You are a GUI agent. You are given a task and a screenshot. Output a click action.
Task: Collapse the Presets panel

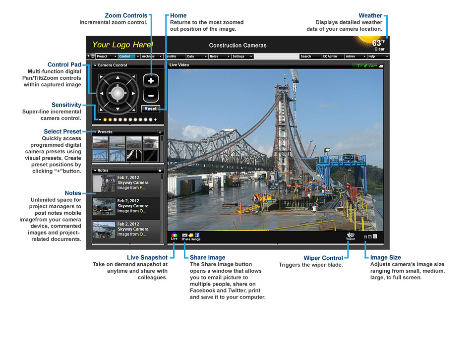(95, 132)
